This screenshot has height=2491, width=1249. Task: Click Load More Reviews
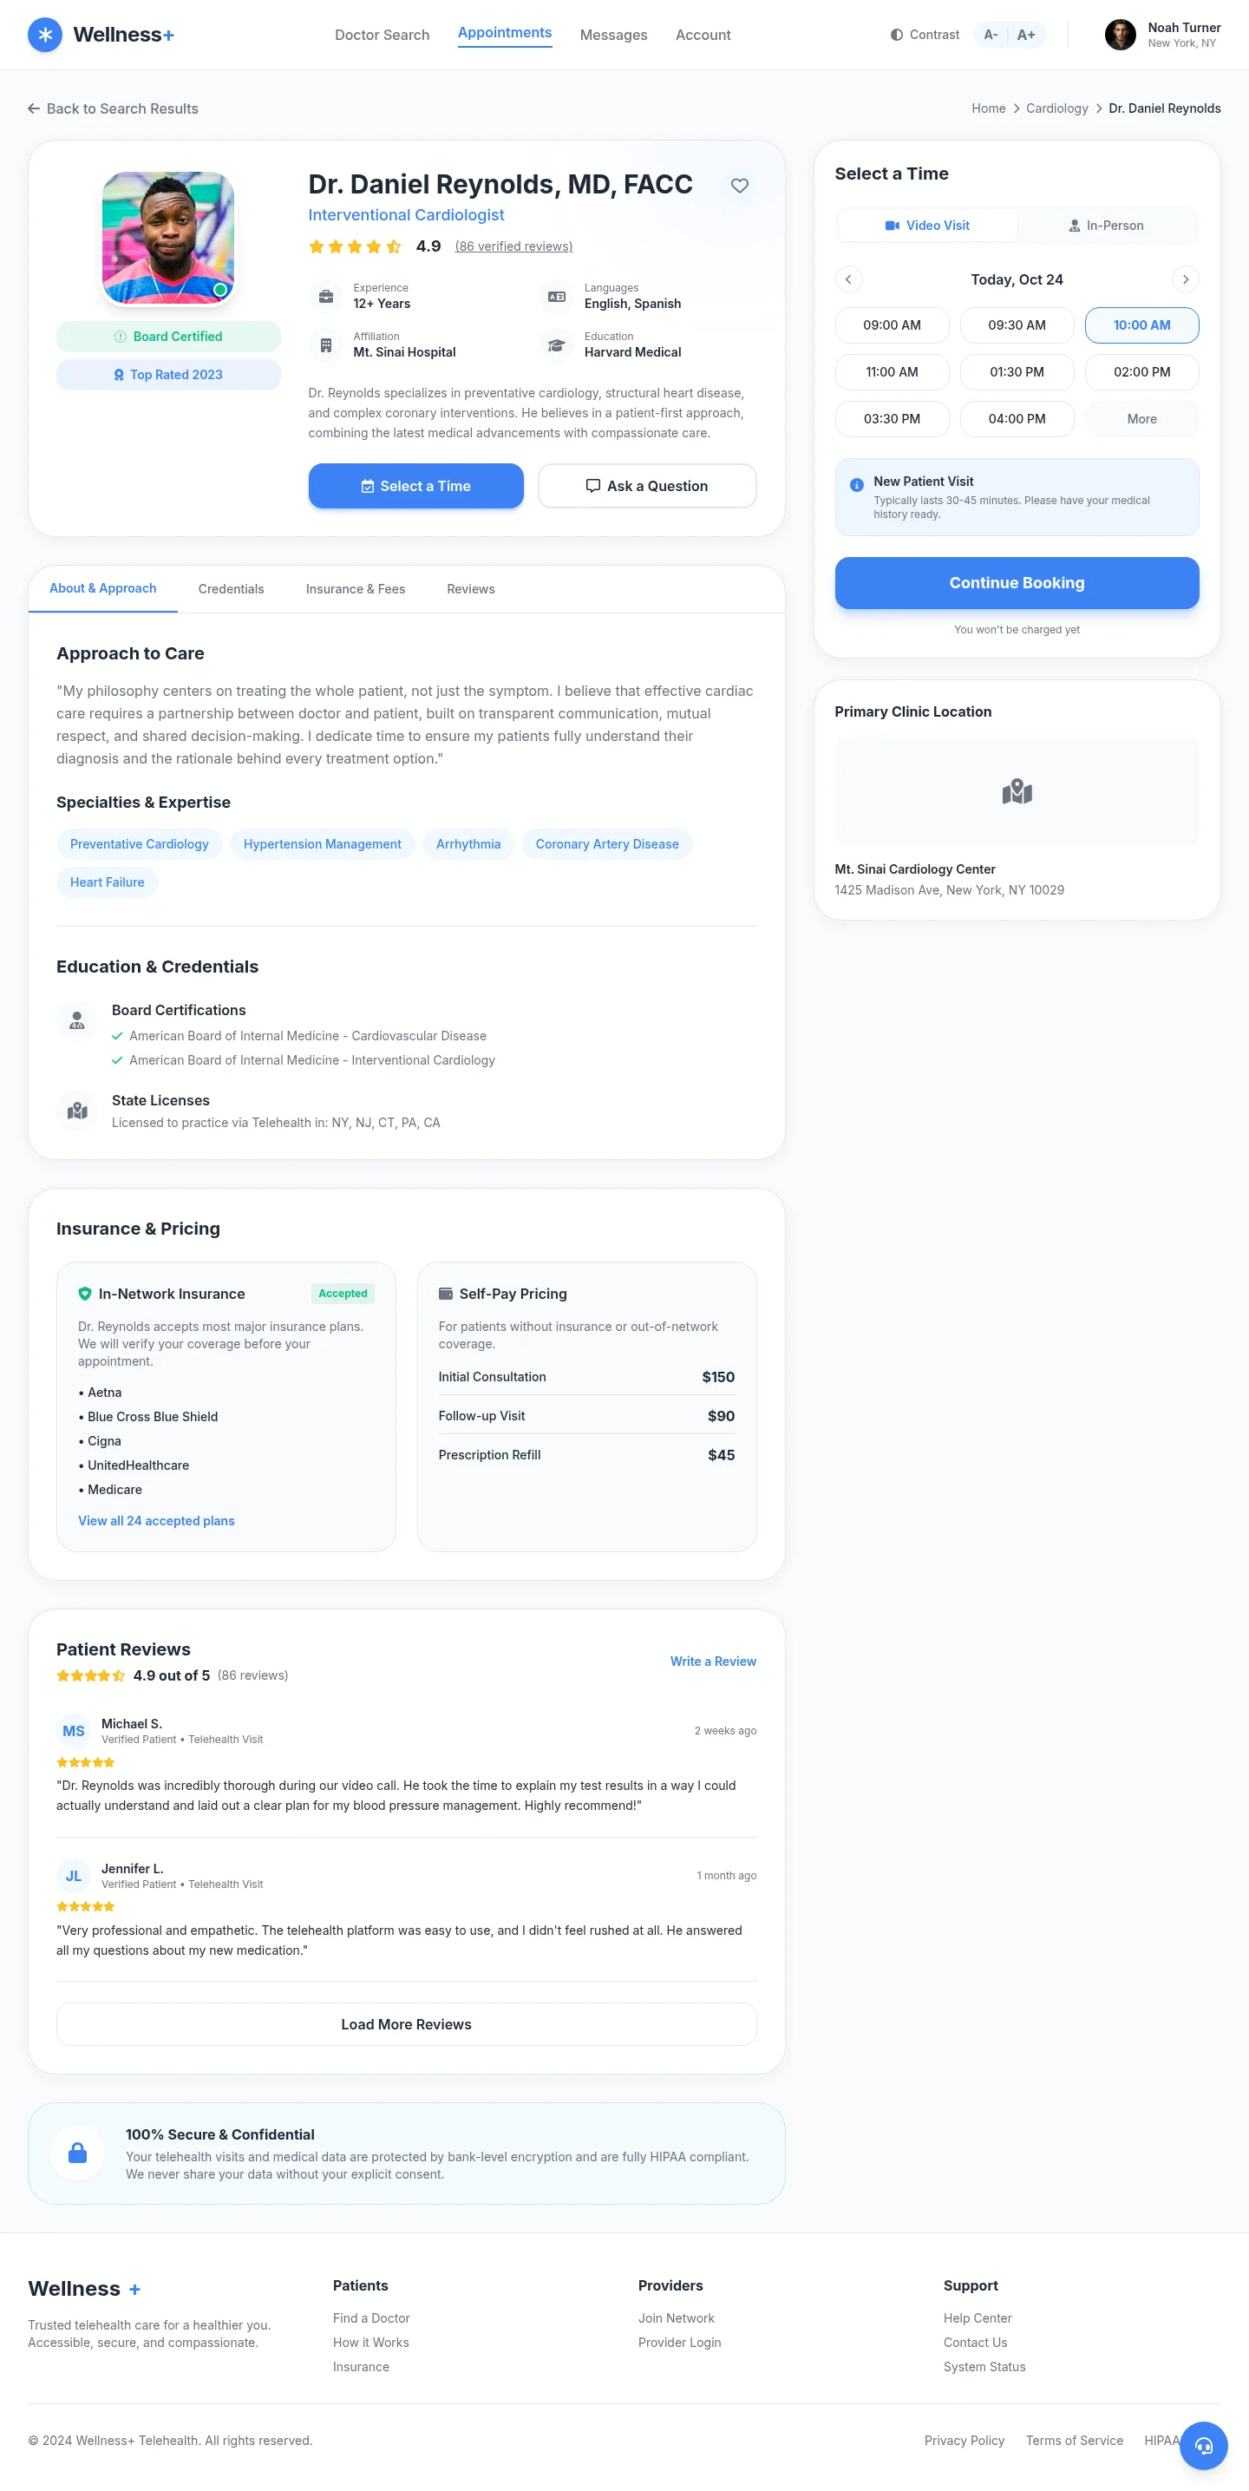[x=405, y=2023]
